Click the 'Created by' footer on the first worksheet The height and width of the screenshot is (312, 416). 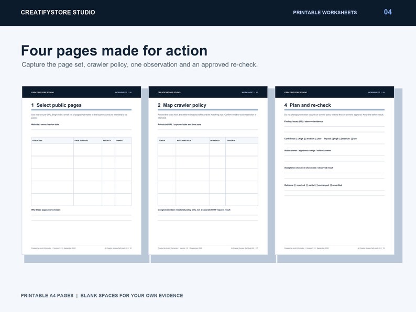click(x=53, y=248)
